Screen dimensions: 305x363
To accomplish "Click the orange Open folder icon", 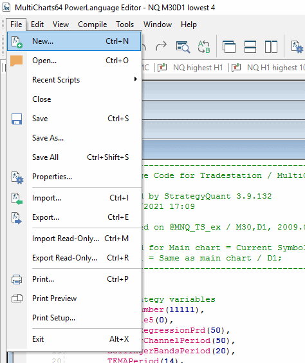I will click(x=16, y=61).
